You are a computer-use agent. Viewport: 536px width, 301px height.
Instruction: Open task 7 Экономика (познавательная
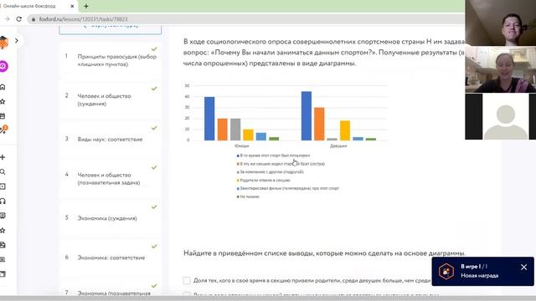coord(110,288)
